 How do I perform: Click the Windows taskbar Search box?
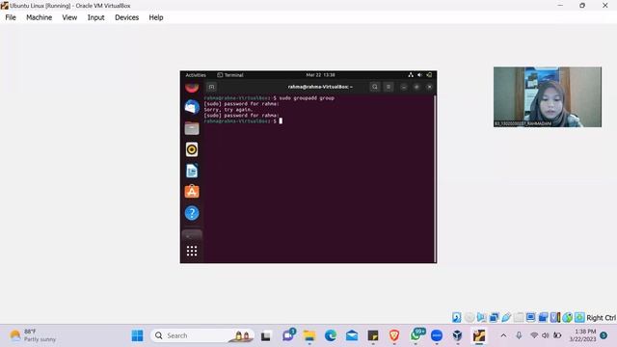[202, 335]
